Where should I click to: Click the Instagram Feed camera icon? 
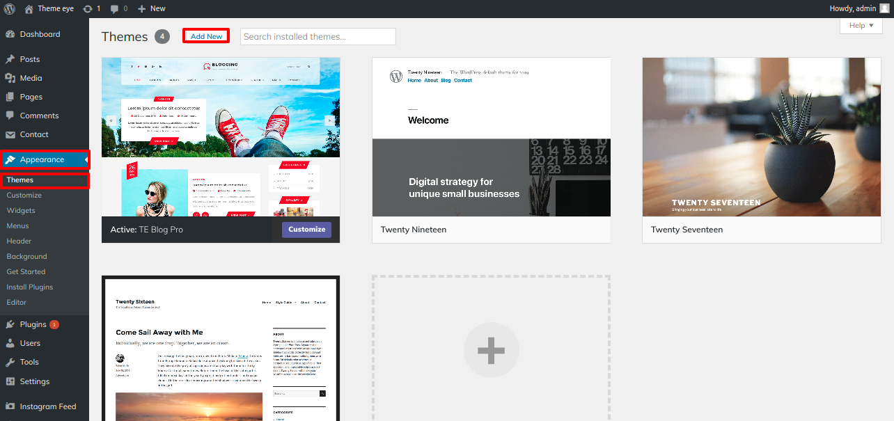10,406
